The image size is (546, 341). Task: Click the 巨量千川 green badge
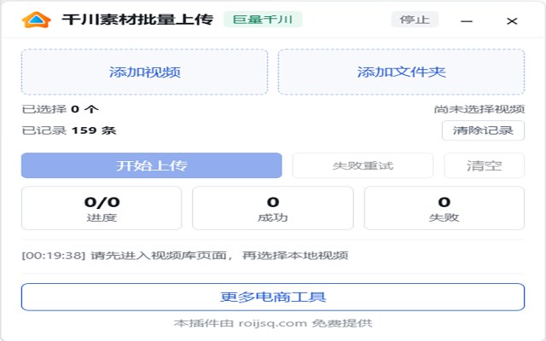point(263,20)
